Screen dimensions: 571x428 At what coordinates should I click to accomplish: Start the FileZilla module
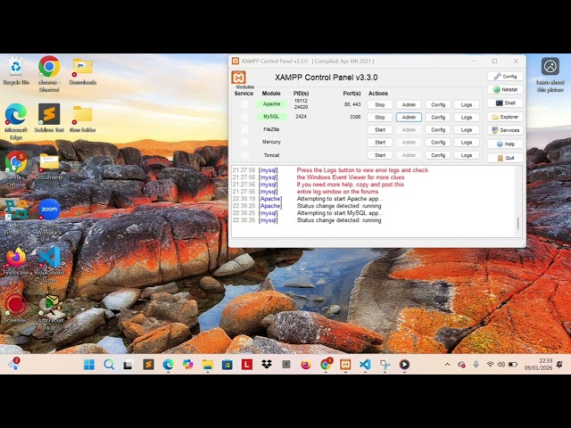(380, 129)
